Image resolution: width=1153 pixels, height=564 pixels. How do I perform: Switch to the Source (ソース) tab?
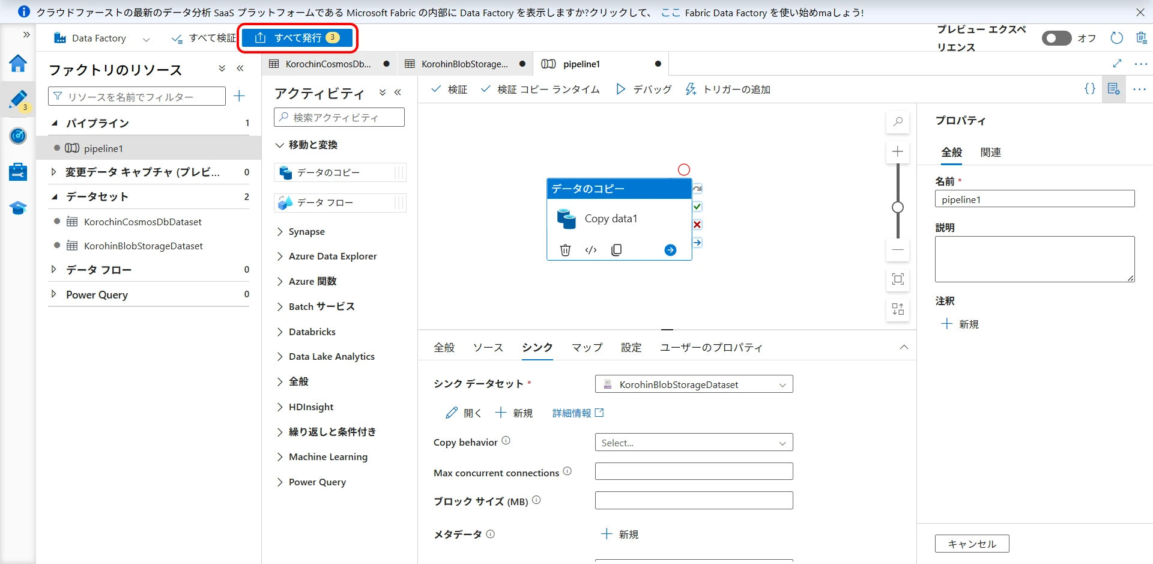(x=488, y=348)
